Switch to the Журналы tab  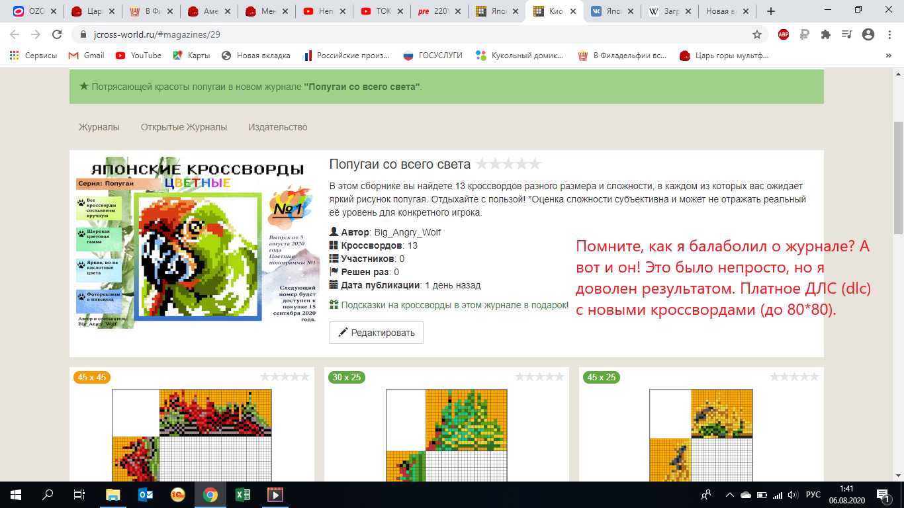click(99, 127)
